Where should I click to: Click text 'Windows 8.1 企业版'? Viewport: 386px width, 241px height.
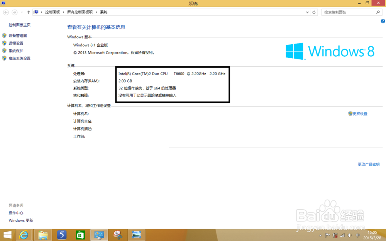[x=90, y=45]
